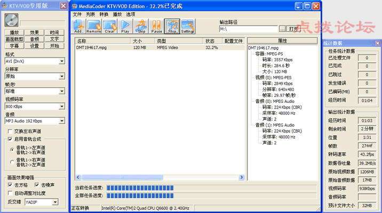Select radio 音轨1->右声道 音轨2->左声道
Image resolution: width=382 pixels, height=213 pixels.
12,162
